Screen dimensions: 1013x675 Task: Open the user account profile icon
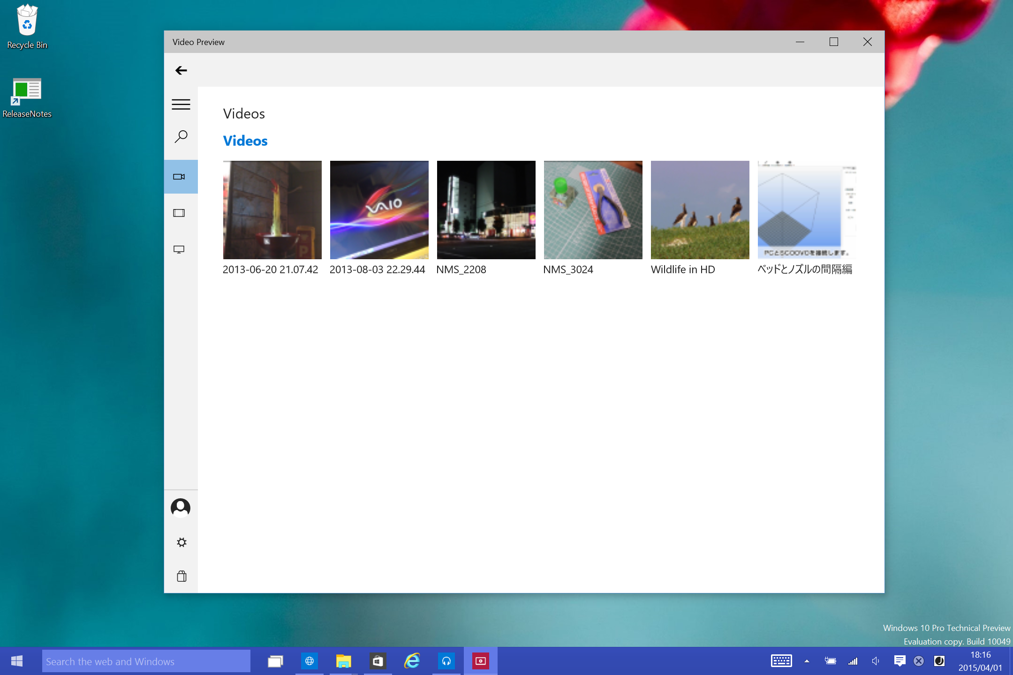(x=181, y=507)
